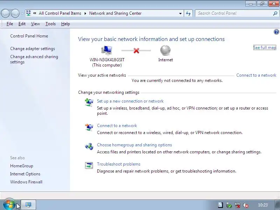Open Internet Options under See also

25,174
